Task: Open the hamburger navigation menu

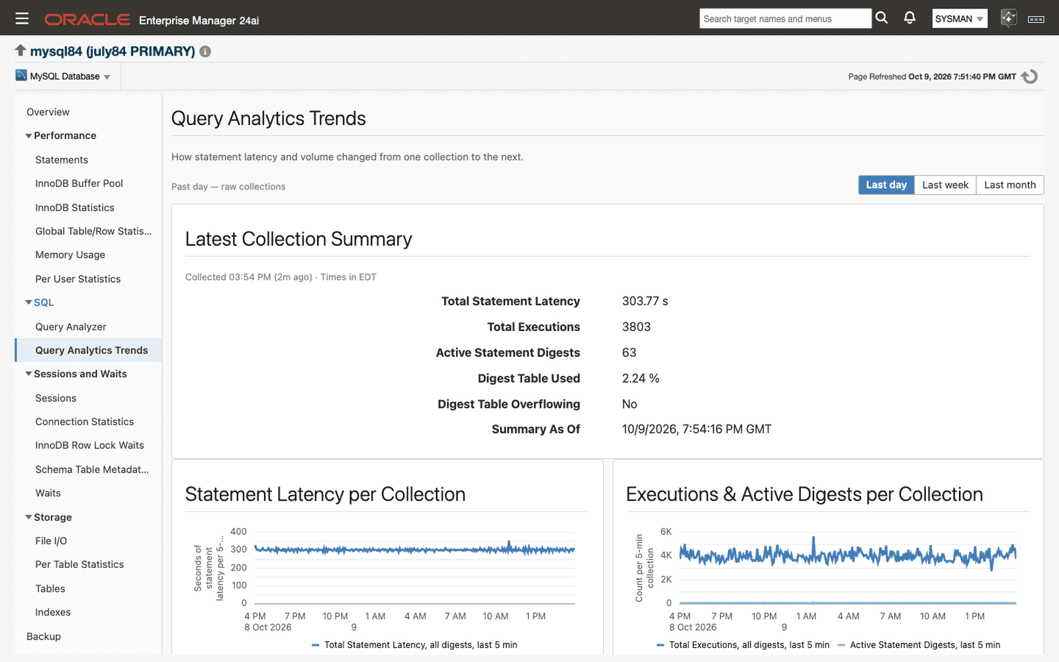Action: pos(22,19)
